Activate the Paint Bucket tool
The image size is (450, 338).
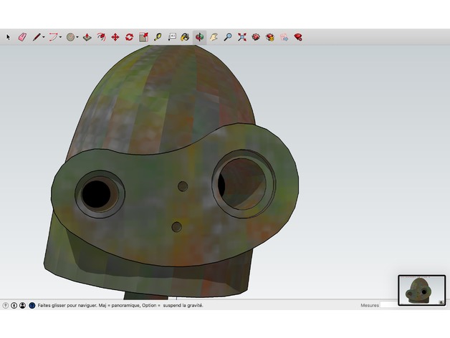click(x=185, y=37)
